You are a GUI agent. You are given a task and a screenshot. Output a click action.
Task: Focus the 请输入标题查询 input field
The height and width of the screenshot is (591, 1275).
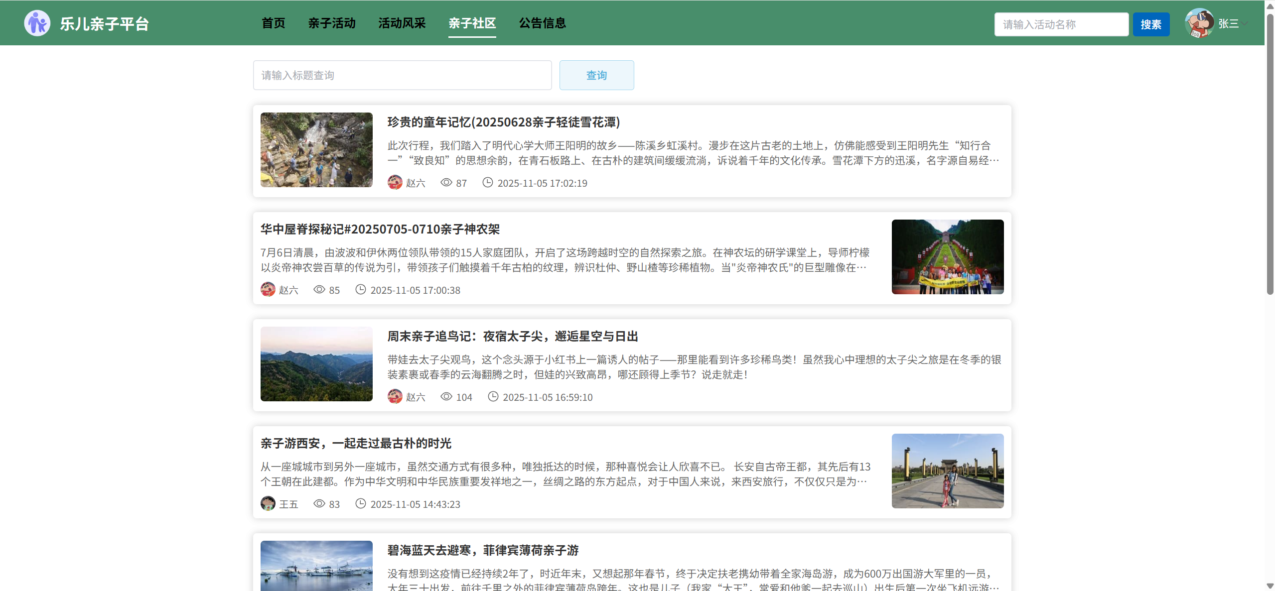[402, 75]
